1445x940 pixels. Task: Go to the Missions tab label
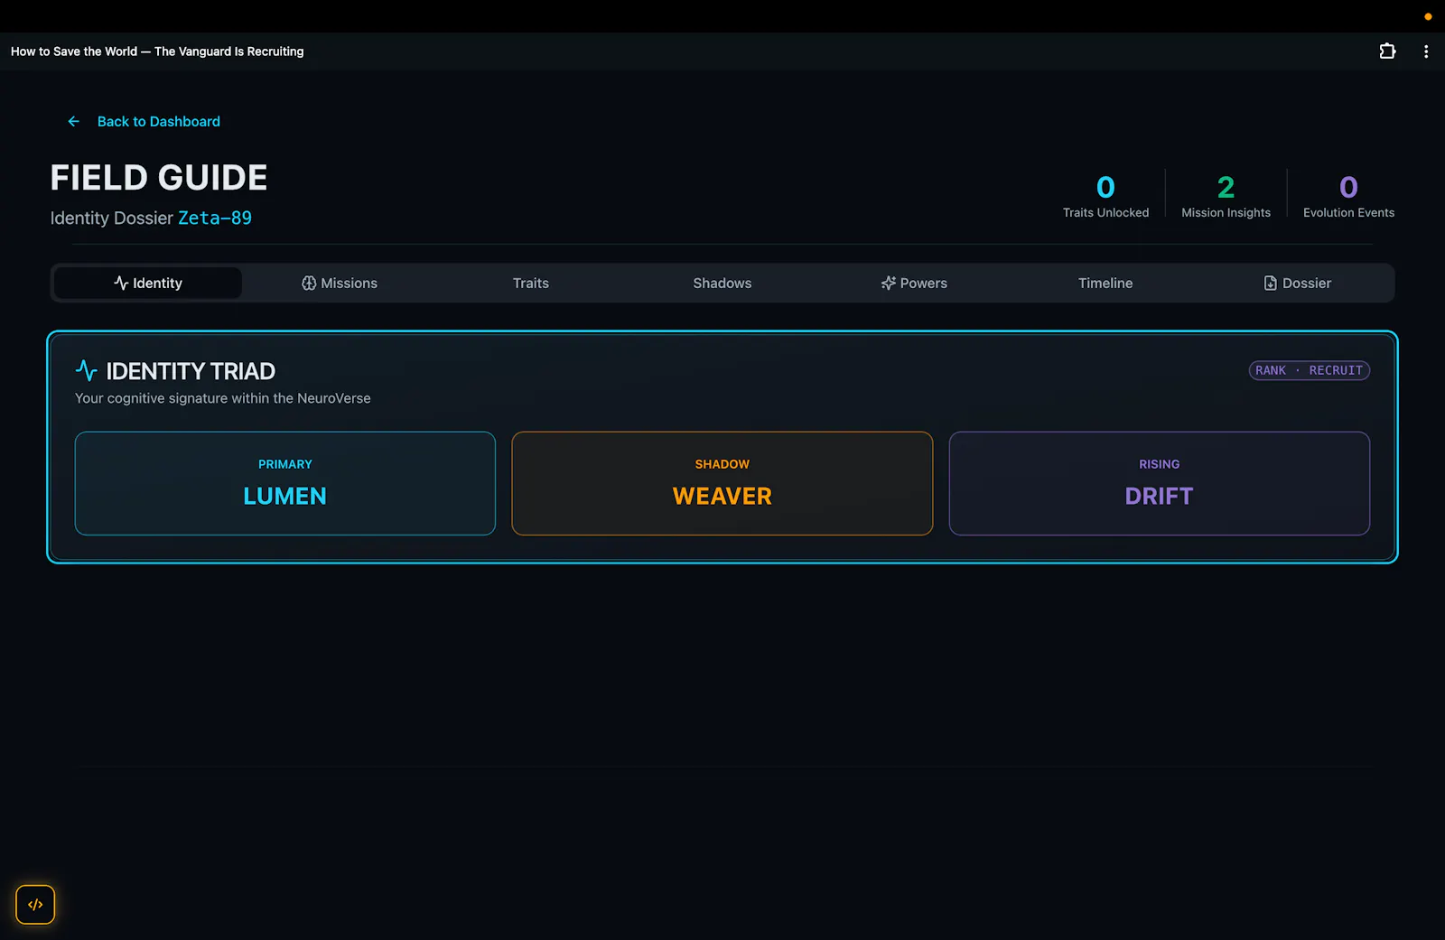[350, 283]
